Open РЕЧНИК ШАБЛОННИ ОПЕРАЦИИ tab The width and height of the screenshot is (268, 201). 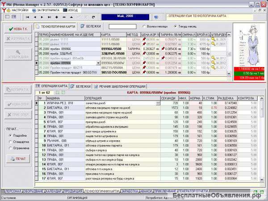coord(120,87)
